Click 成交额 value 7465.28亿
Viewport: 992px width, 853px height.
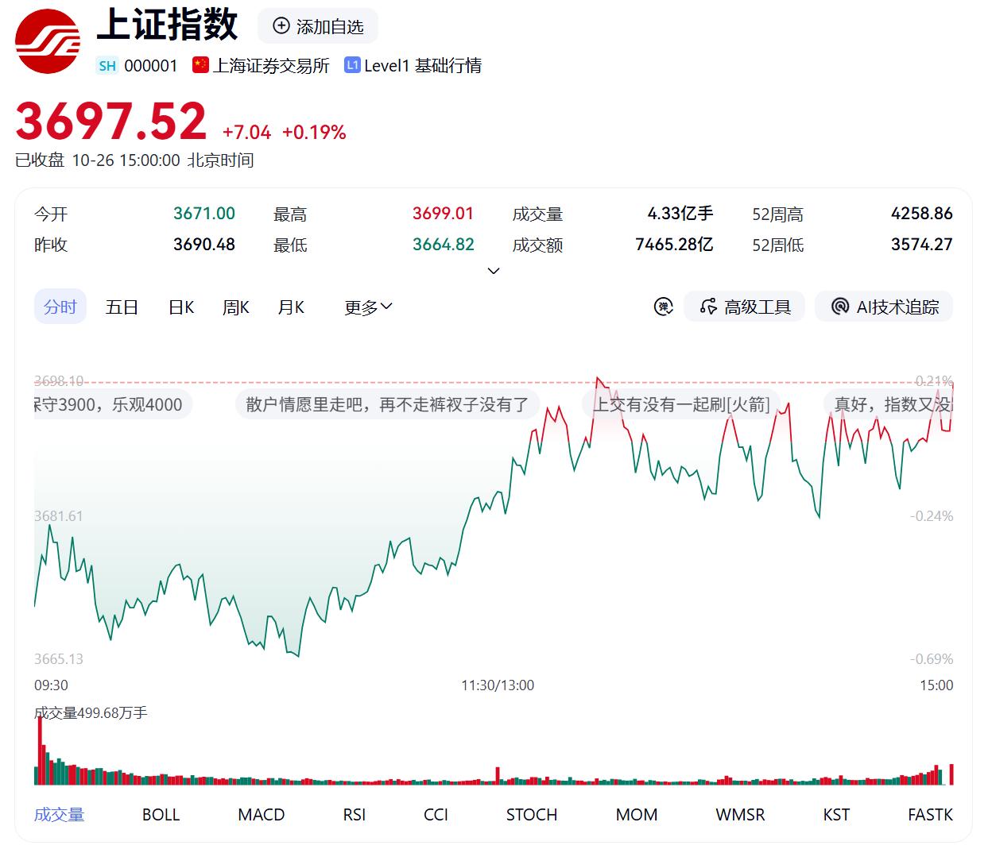[x=674, y=245]
